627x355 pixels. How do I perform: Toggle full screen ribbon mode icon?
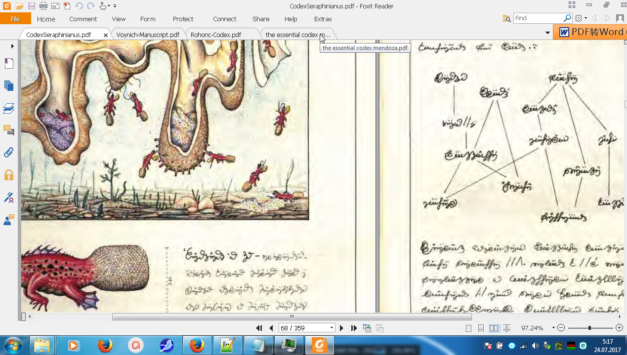coord(572,5)
